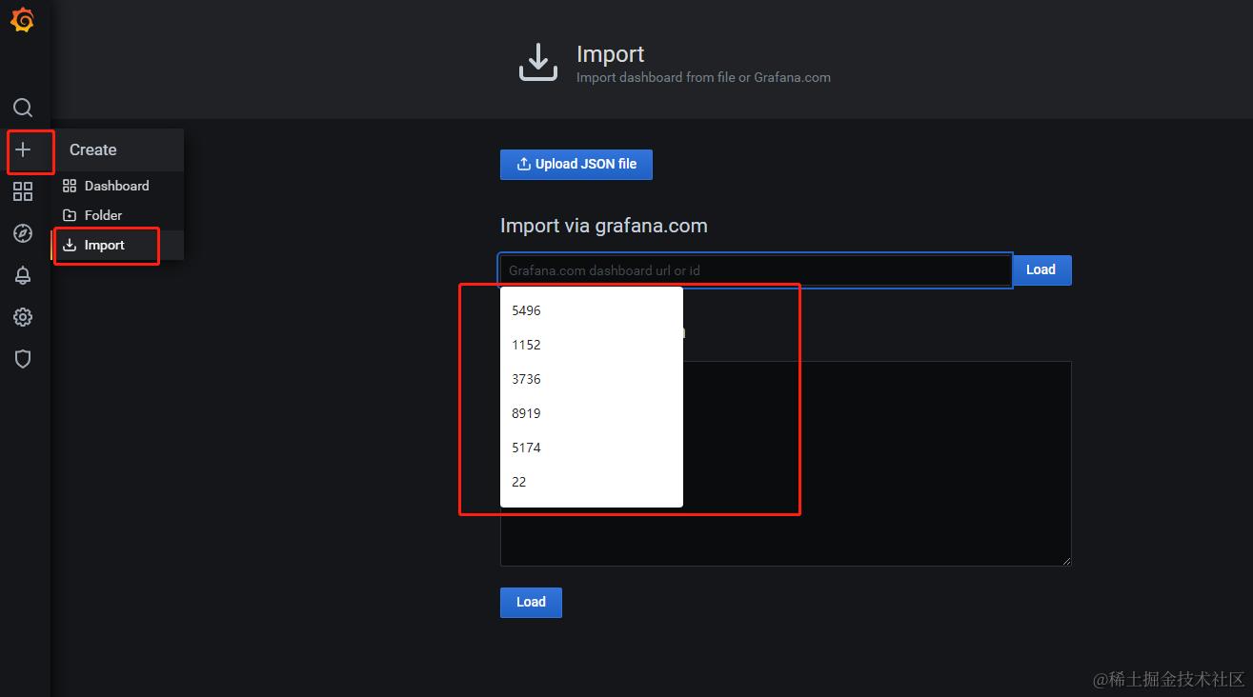Click the Load button below the JSON panel
Screen dimensions: 1253x697
point(531,602)
